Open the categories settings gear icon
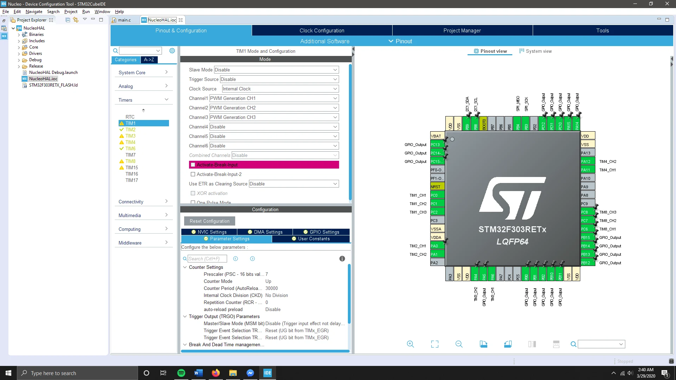676x380 pixels. click(172, 51)
